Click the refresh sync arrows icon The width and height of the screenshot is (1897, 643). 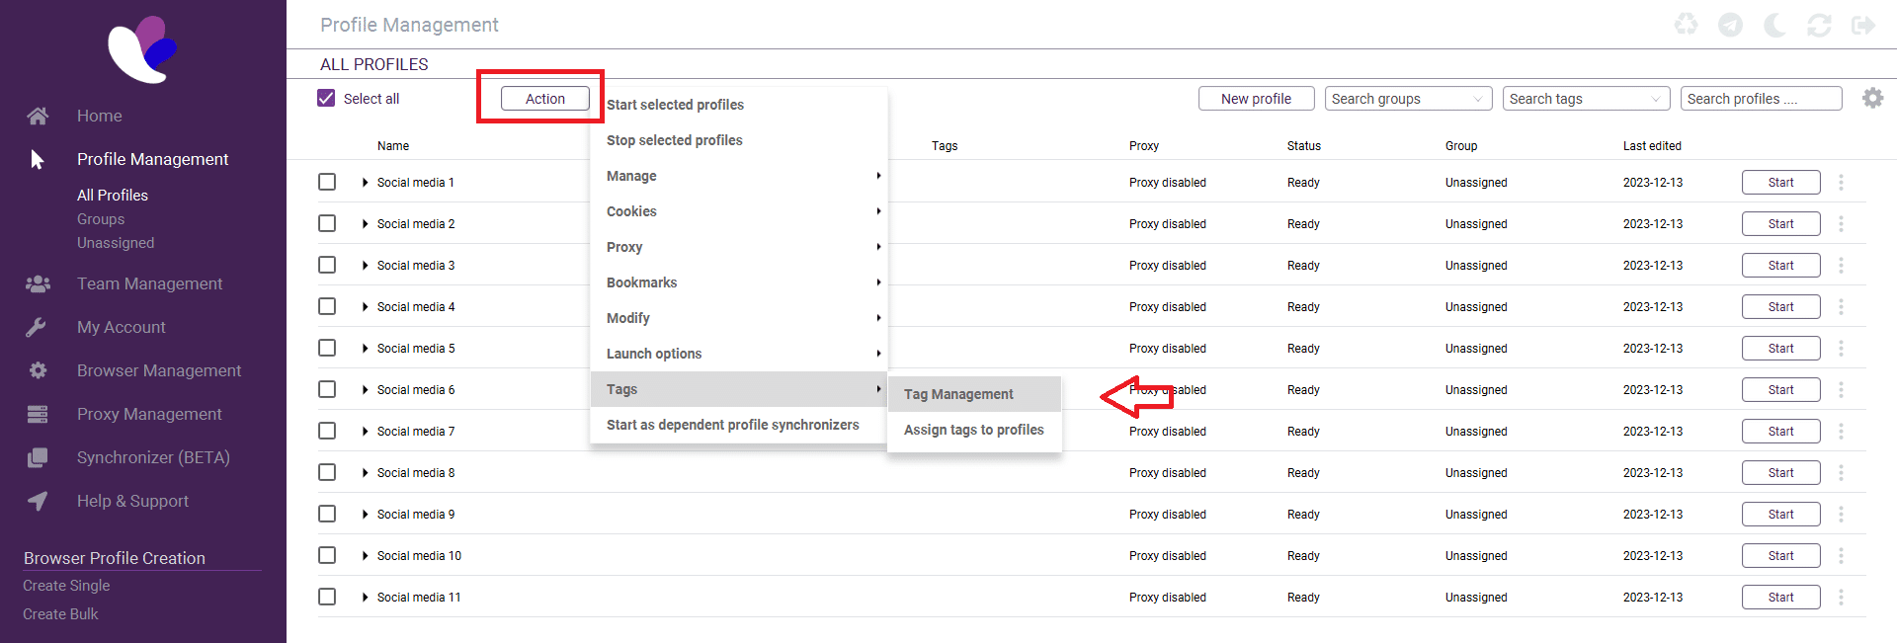(1819, 25)
